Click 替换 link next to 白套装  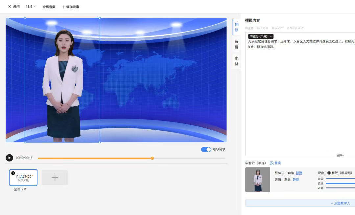tap(299, 173)
